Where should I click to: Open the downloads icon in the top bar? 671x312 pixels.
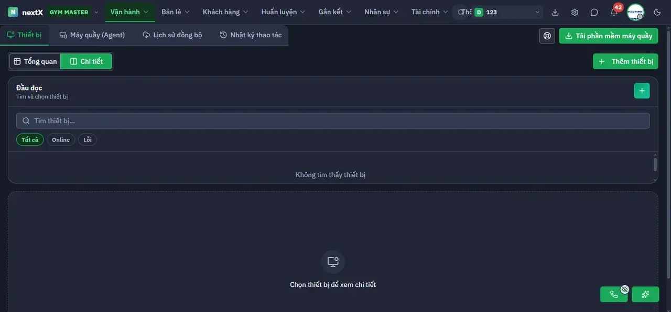(x=555, y=12)
